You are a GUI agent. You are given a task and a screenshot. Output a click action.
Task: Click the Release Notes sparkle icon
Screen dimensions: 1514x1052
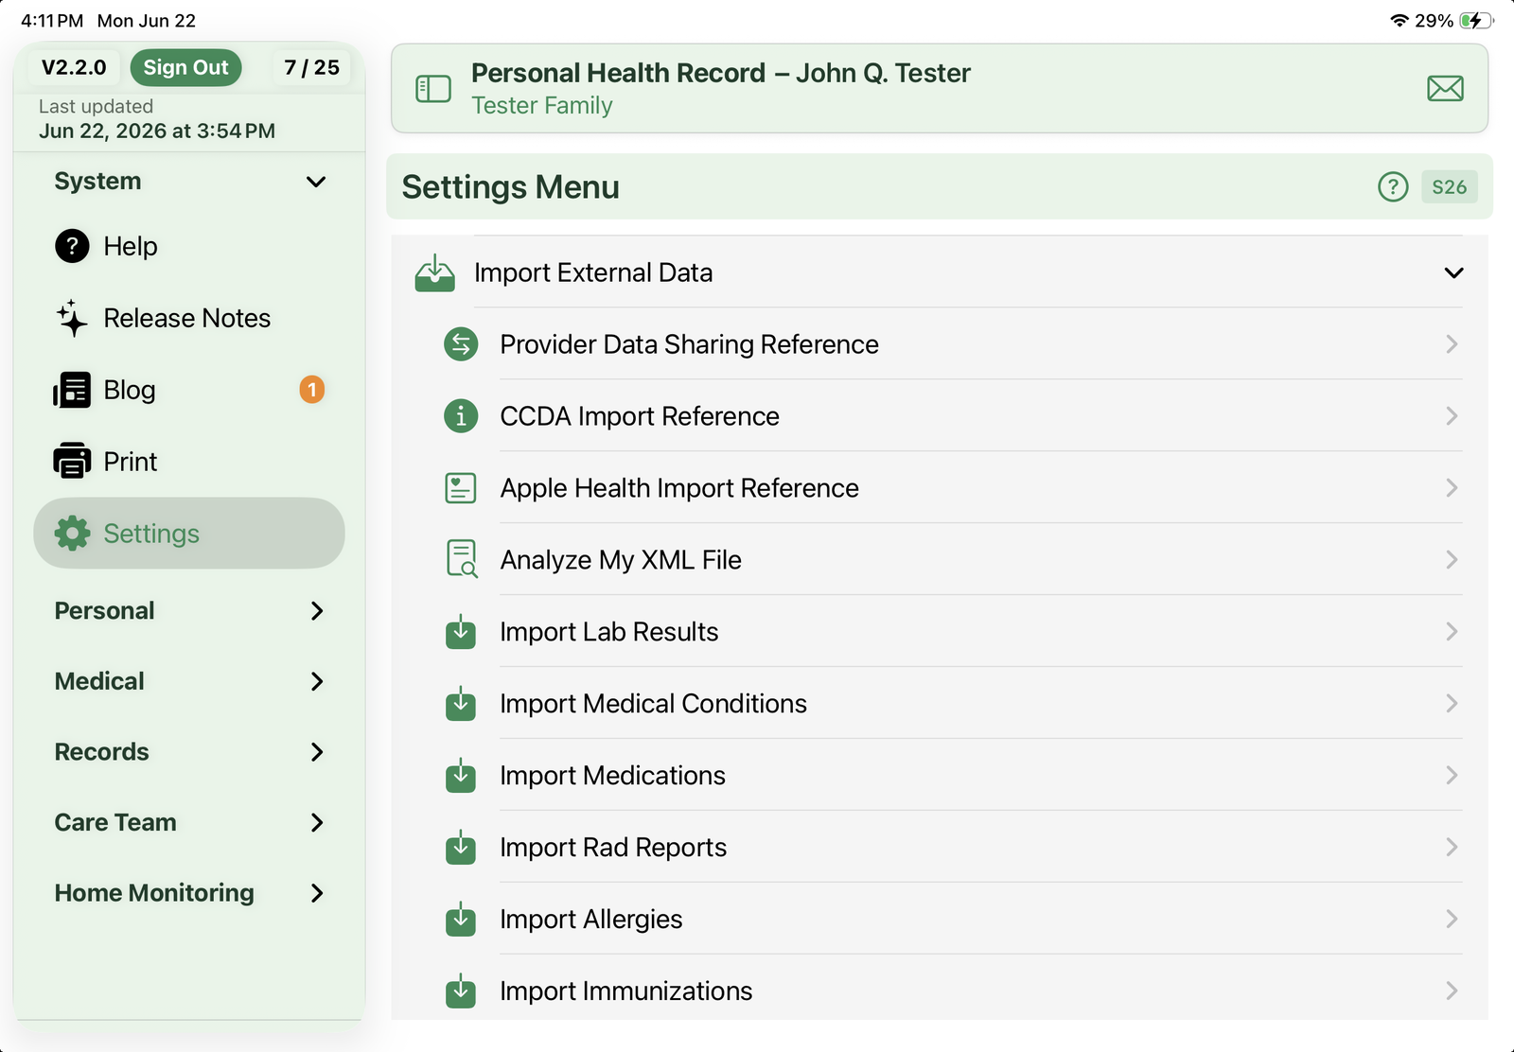click(72, 318)
